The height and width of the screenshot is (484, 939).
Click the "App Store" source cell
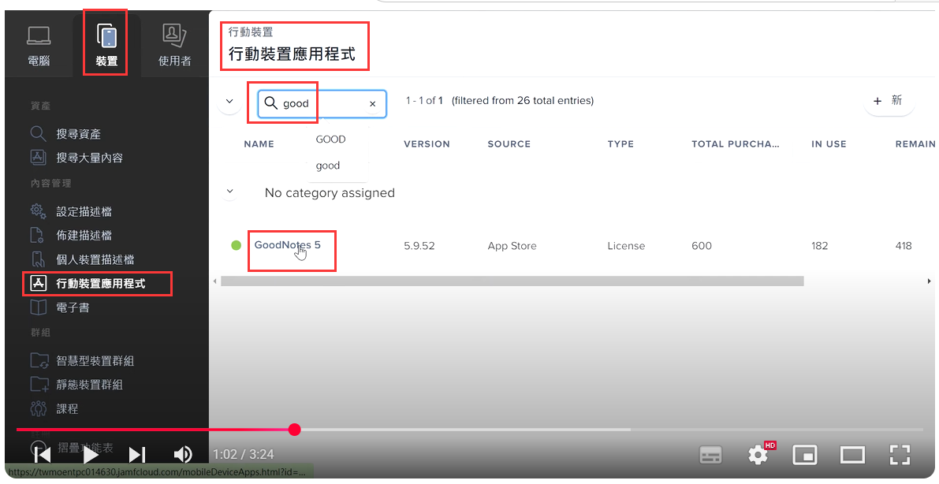512,246
